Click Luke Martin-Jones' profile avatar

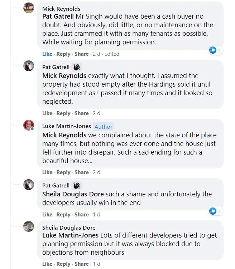click(29, 126)
